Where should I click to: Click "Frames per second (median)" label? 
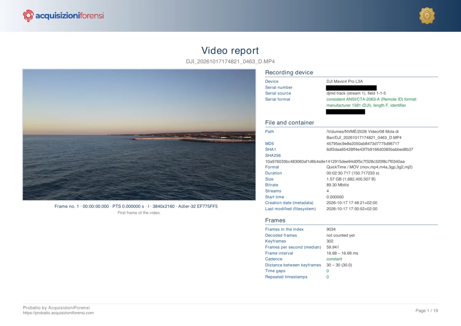point(293,247)
